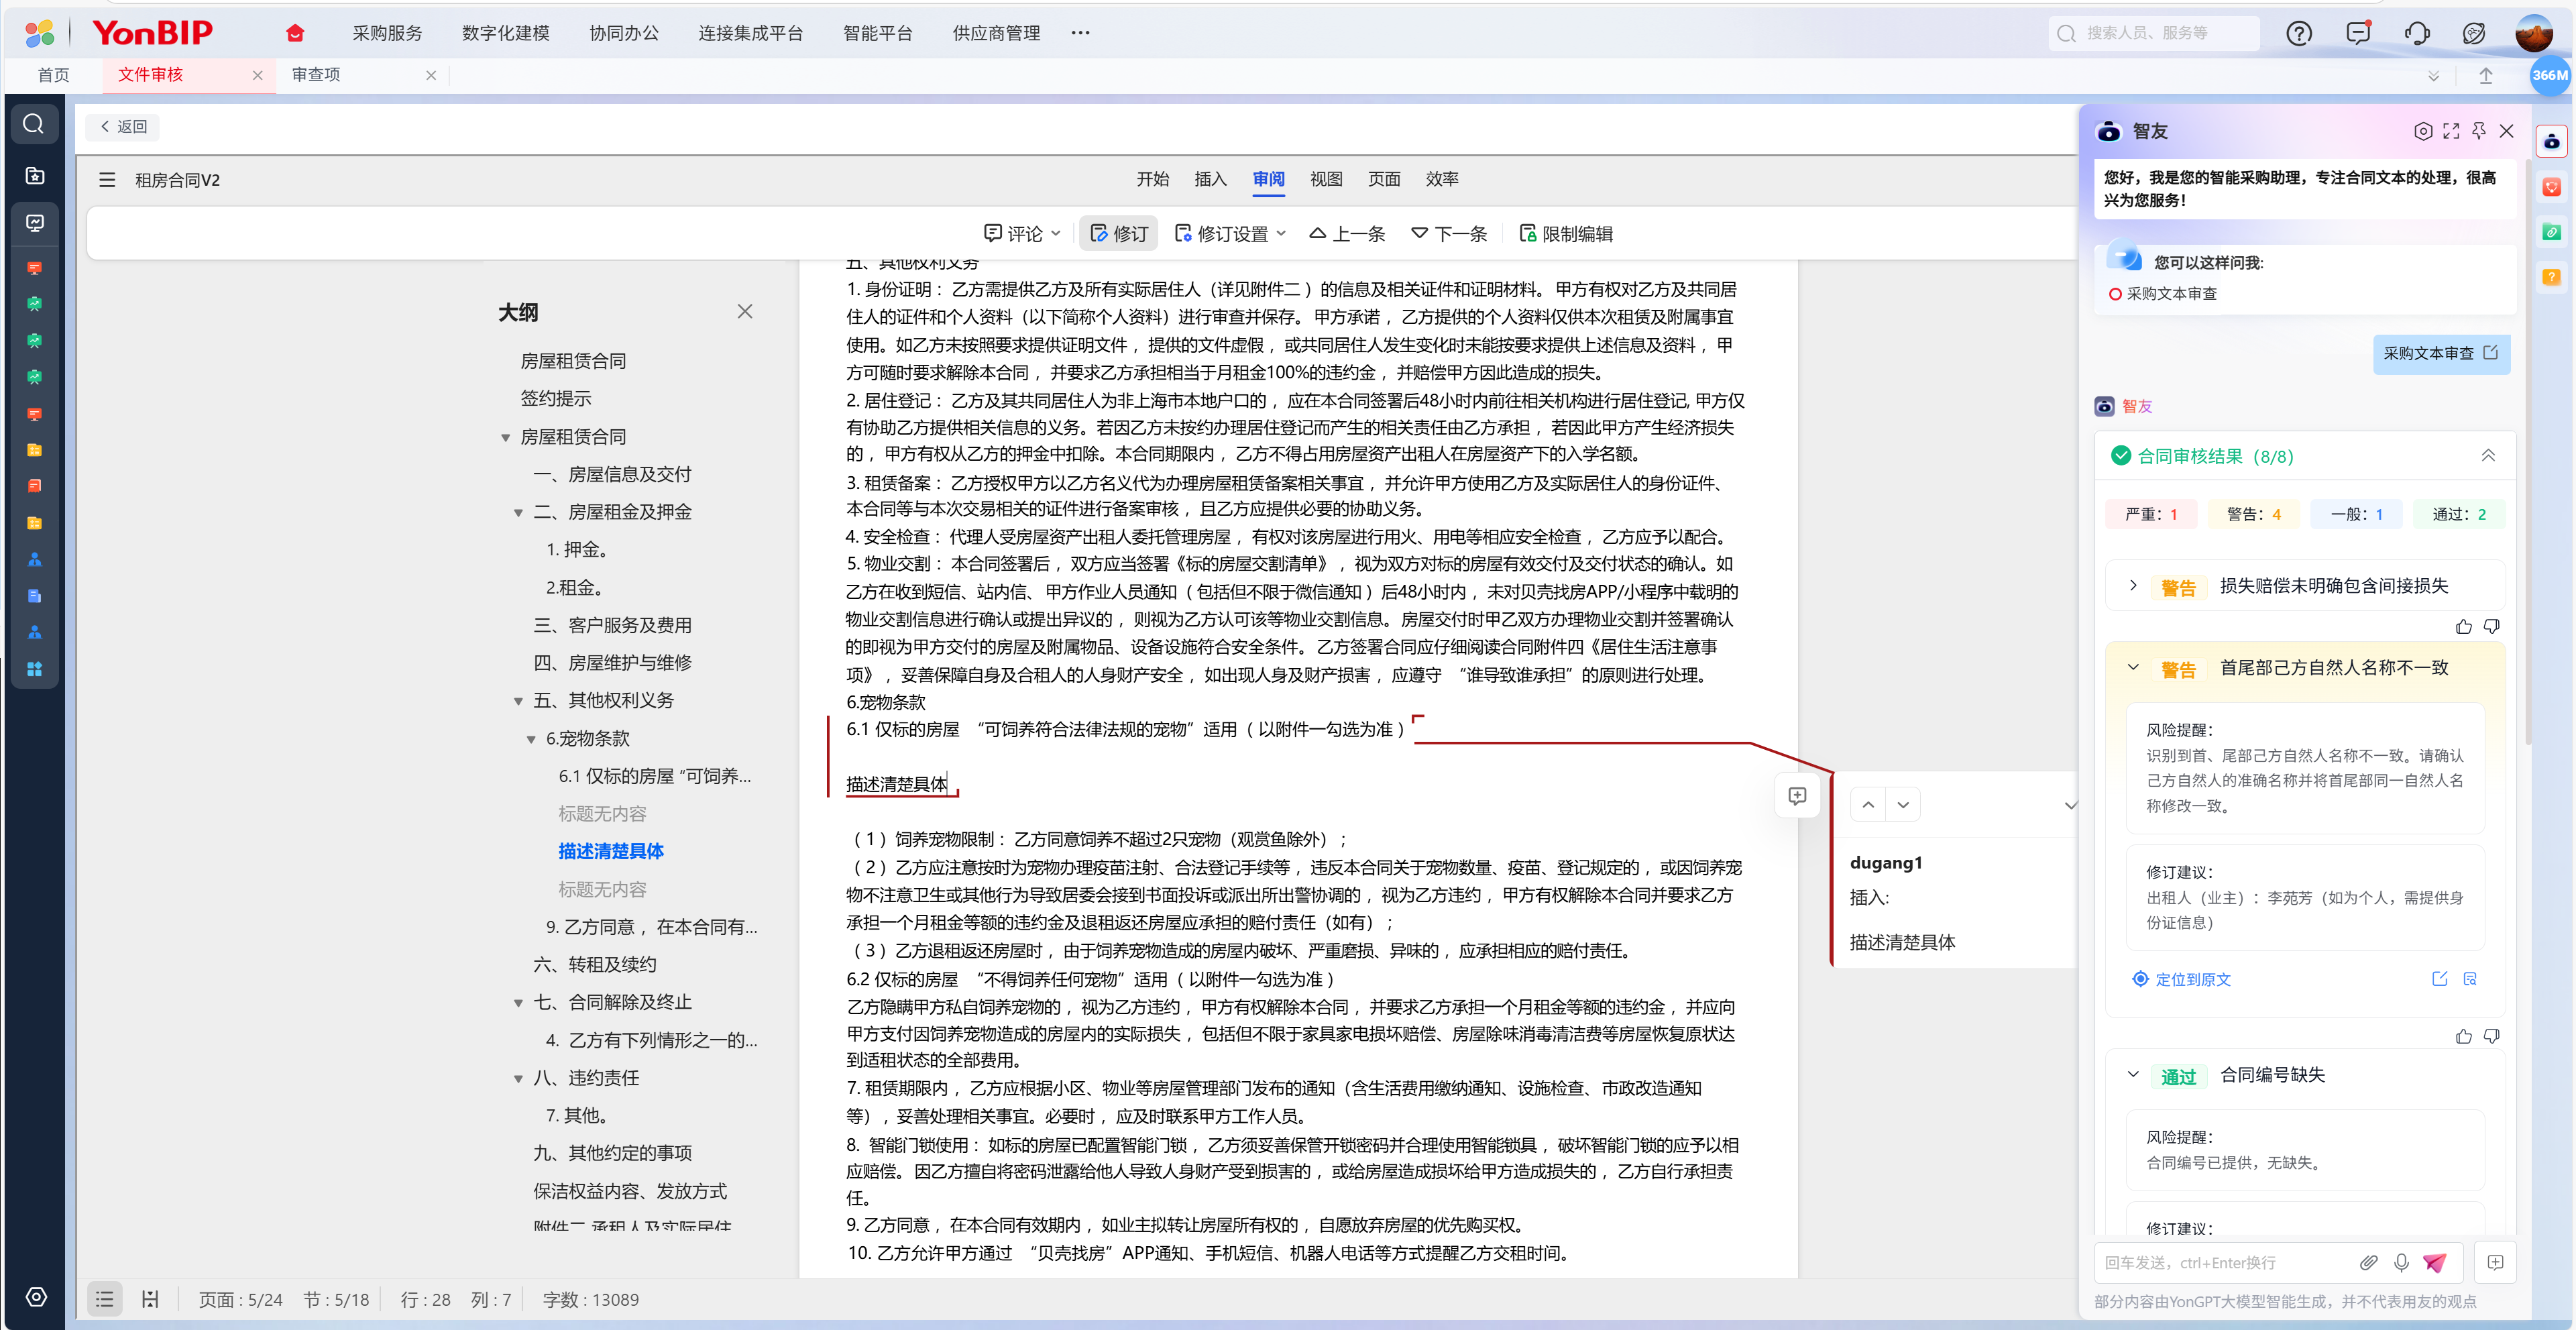Click the add comment icon beside document
Viewport: 2576px width, 1330px height.
click(x=1797, y=796)
